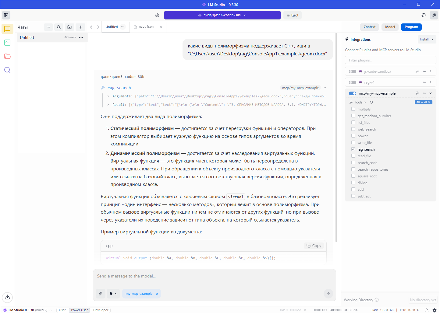Uncheck the rag_search tool checkbox
This screenshot has width=440, height=314.
click(x=353, y=149)
